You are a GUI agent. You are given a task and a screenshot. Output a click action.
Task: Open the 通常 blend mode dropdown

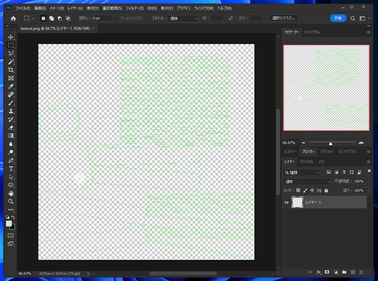(x=308, y=181)
